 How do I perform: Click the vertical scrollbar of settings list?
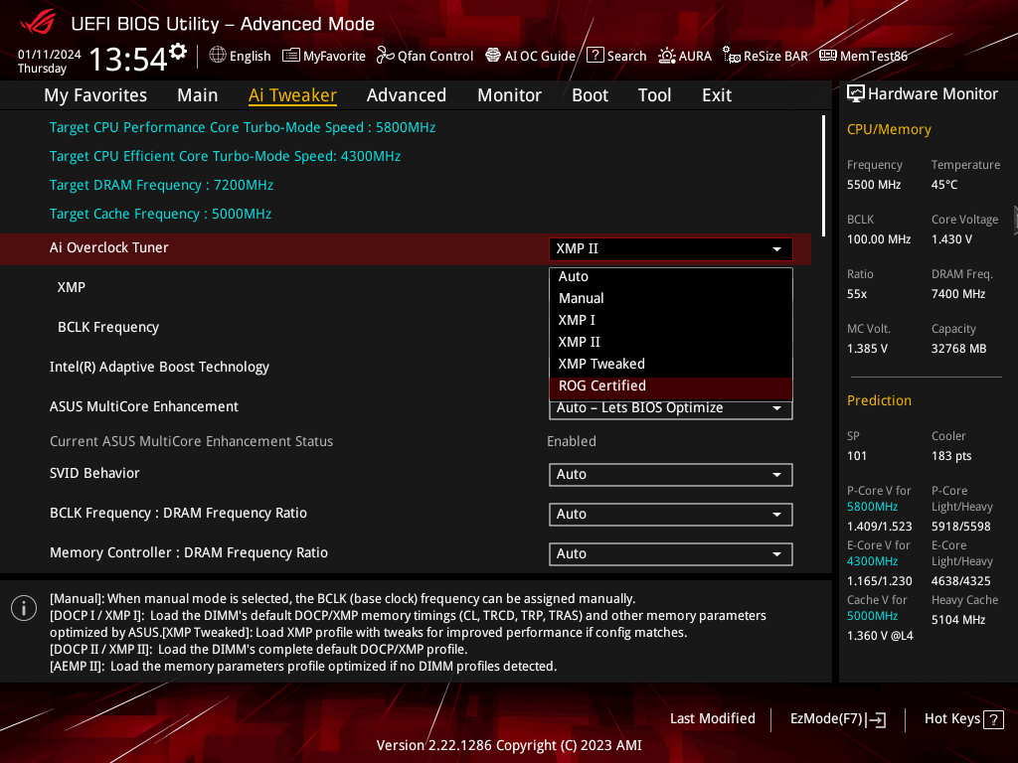click(823, 176)
